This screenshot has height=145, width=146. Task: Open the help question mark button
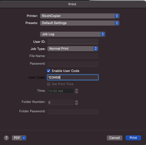(x=6, y=138)
